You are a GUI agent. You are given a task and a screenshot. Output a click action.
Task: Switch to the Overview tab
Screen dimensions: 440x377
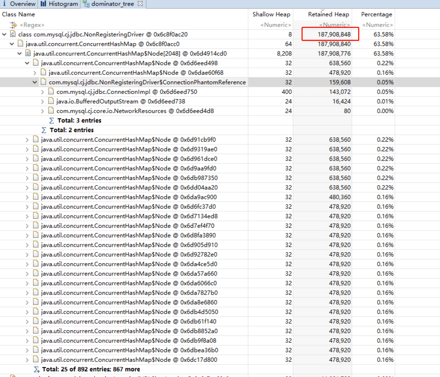click(x=19, y=4)
